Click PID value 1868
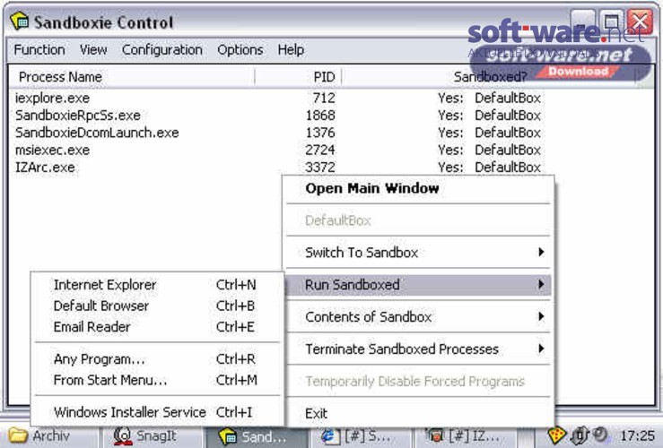This screenshot has width=663, height=448. tap(320, 116)
